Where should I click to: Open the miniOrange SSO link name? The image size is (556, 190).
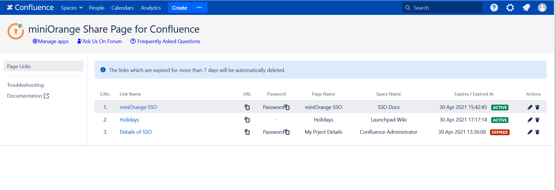click(x=138, y=107)
